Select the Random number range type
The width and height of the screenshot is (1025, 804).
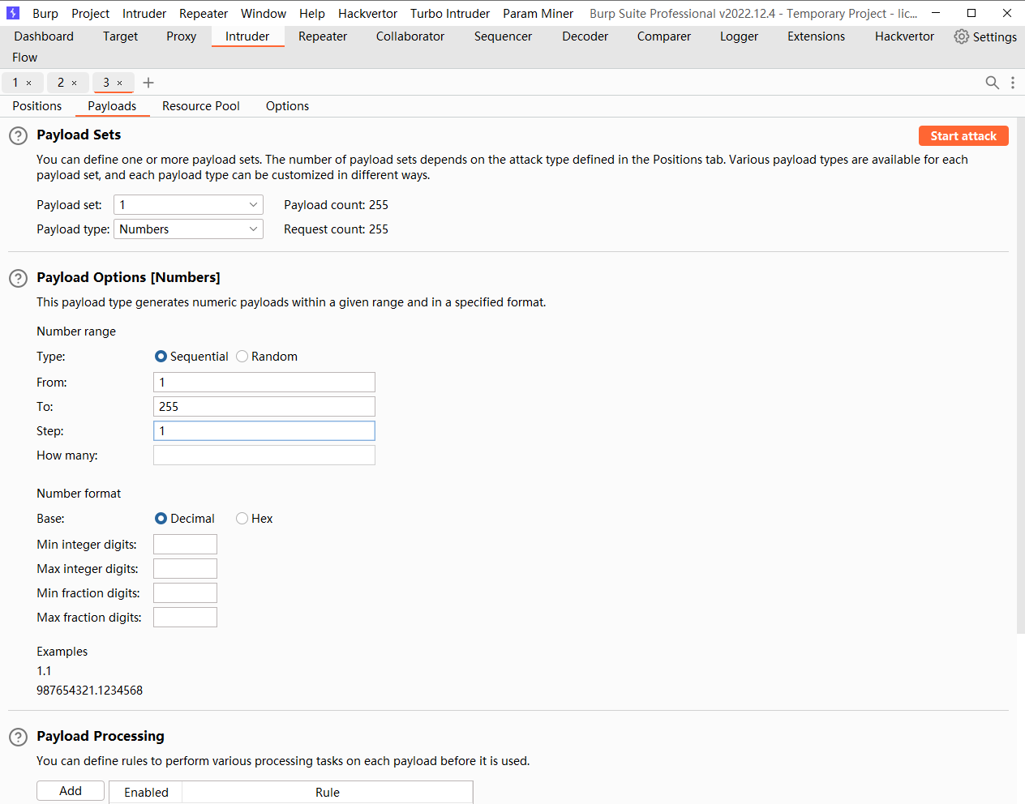pyautogui.click(x=242, y=356)
